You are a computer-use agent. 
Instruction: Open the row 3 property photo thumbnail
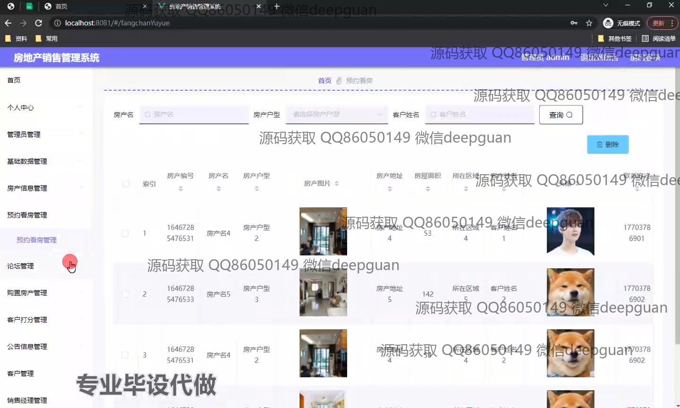[323, 353]
